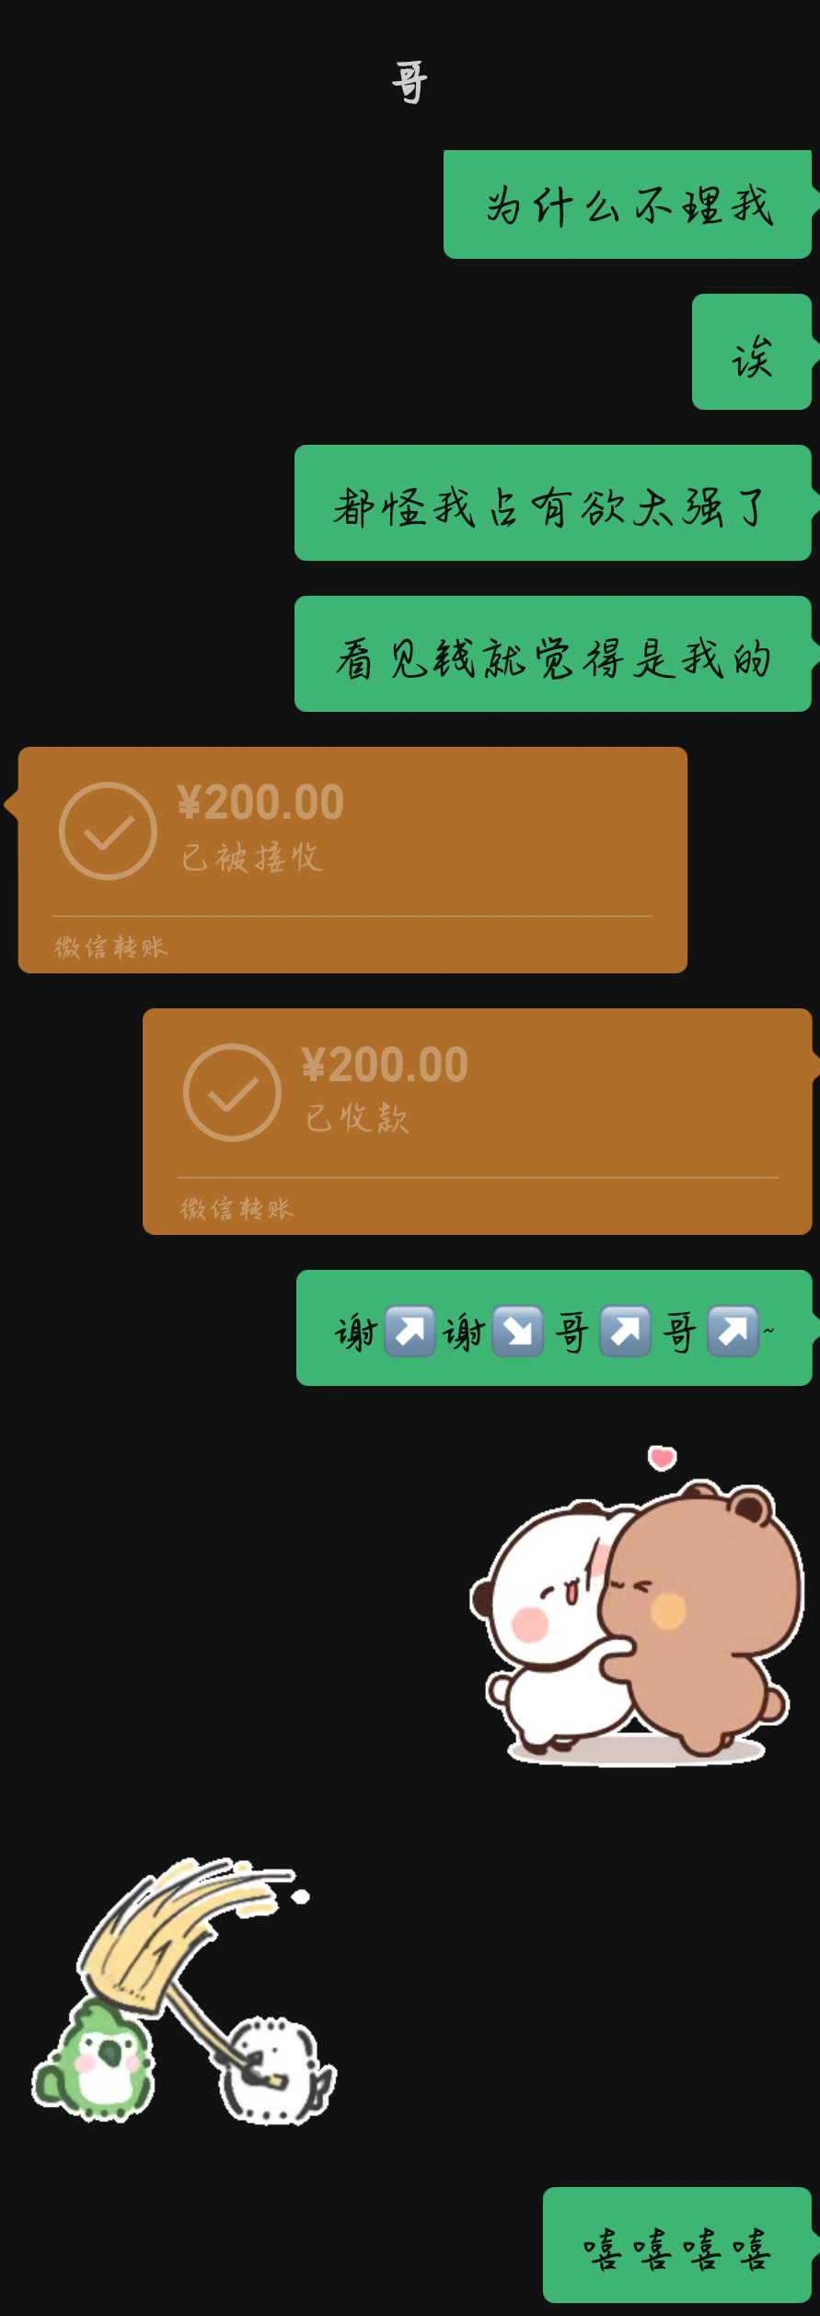Tap the checkmark icon on 已收款 transfer

coord(232,1092)
